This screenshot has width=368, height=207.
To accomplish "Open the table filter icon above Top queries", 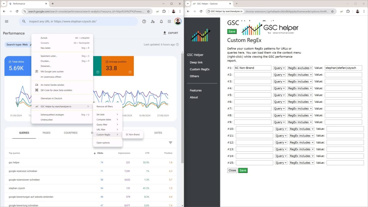I will pyautogui.click(x=171, y=143).
